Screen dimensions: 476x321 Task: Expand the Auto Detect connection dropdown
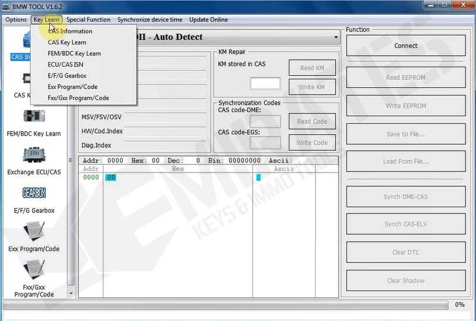pyautogui.click(x=336, y=38)
